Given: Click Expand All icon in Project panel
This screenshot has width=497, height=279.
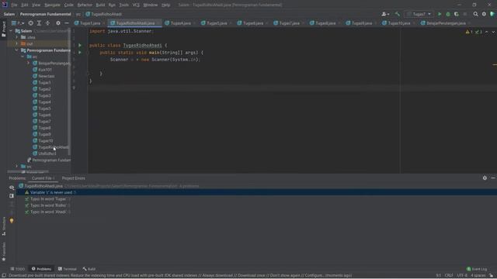Looking at the screenshot, I should pos(39,23).
